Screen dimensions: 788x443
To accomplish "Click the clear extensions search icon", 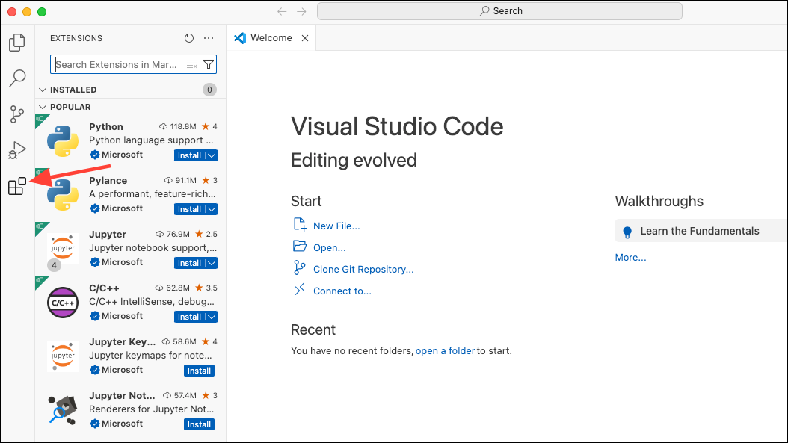I will (192, 64).
